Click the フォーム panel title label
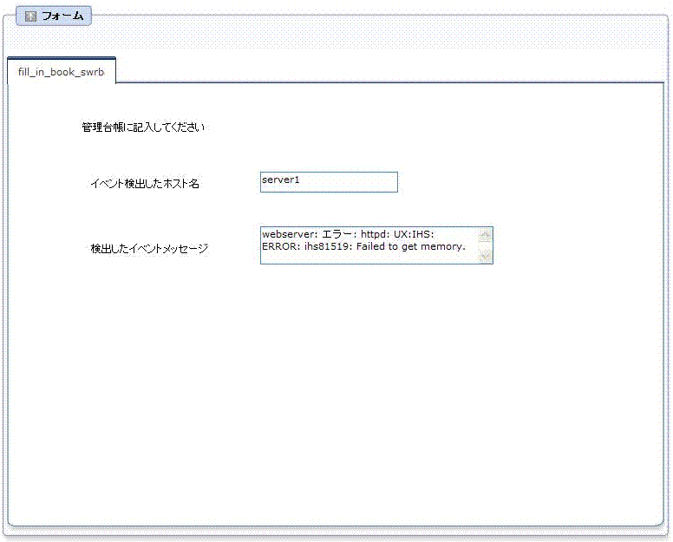Screen dimensions: 673x542 [x=62, y=16]
